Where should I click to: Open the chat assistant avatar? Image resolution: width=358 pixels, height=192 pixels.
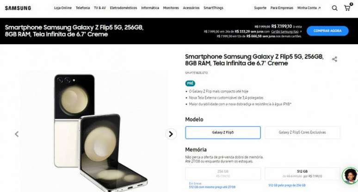point(350,176)
